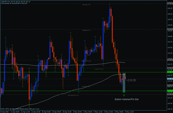Viewport: 173px width, 113px height.
Task: Click the 101.00 price axis label
Action: (170, 103)
